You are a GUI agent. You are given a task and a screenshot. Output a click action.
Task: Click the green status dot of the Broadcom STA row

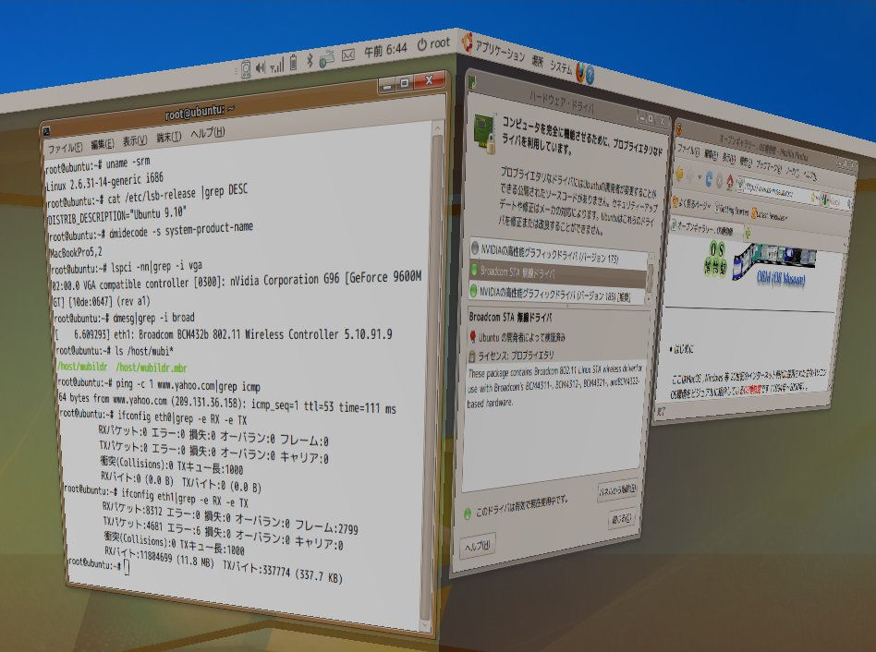click(x=474, y=270)
